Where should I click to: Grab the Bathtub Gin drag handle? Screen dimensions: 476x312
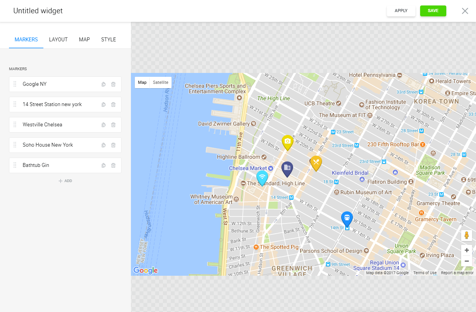(15, 165)
